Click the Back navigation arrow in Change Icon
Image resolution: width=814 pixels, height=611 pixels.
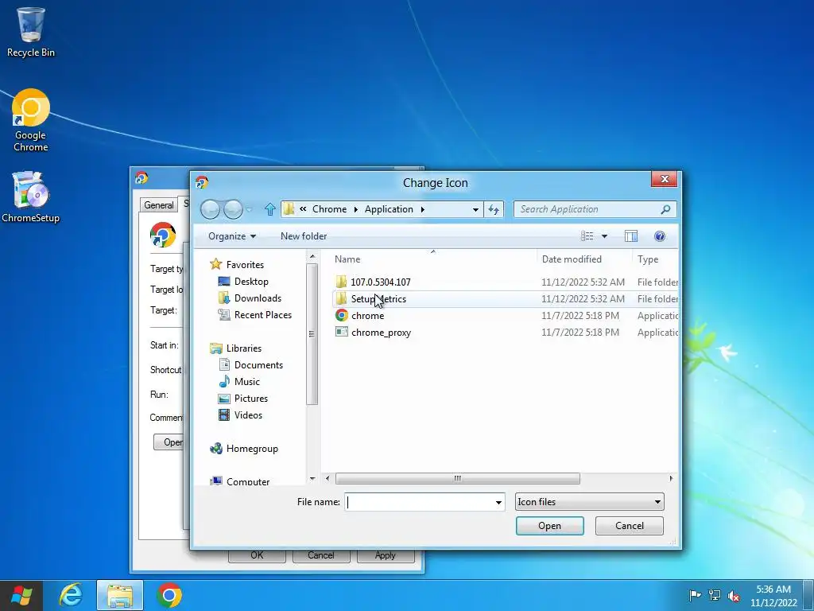210,209
